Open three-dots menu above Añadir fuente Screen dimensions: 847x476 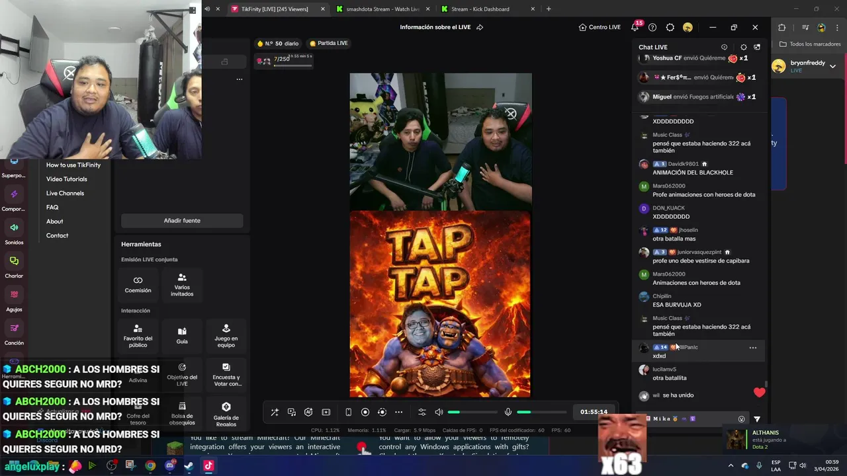(x=240, y=79)
